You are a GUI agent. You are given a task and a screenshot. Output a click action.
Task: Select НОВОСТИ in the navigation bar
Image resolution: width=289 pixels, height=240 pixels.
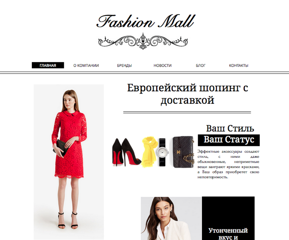tap(163, 65)
